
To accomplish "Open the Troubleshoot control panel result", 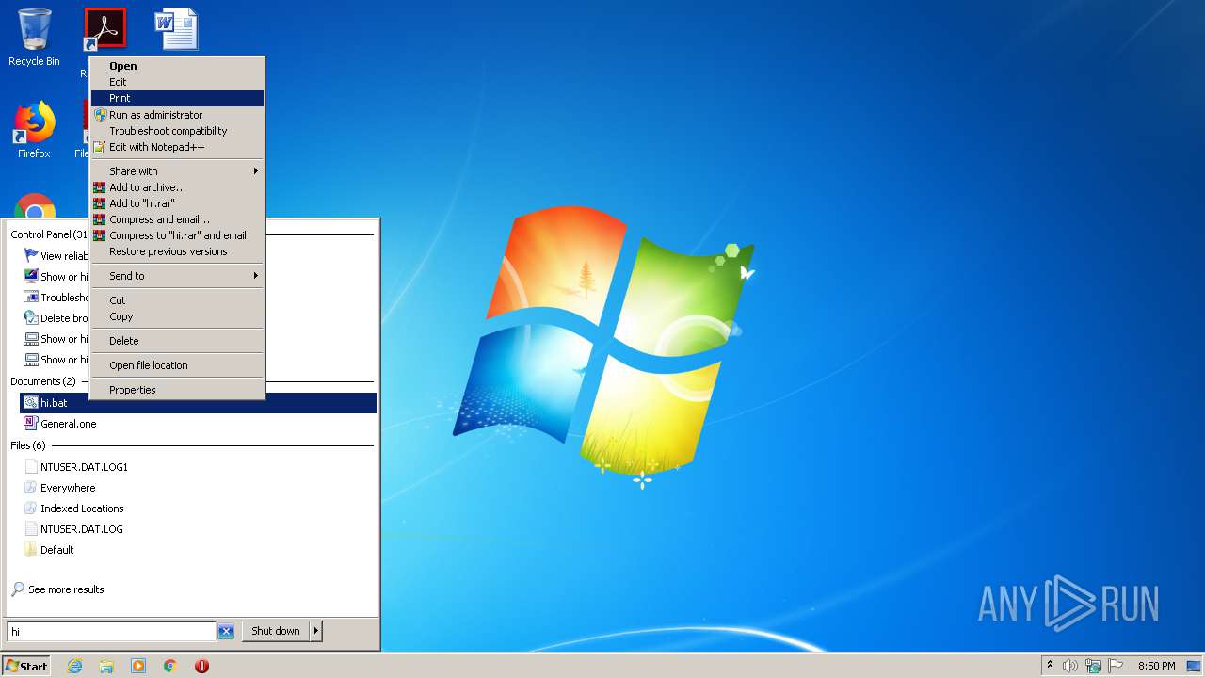I will tap(55, 298).
